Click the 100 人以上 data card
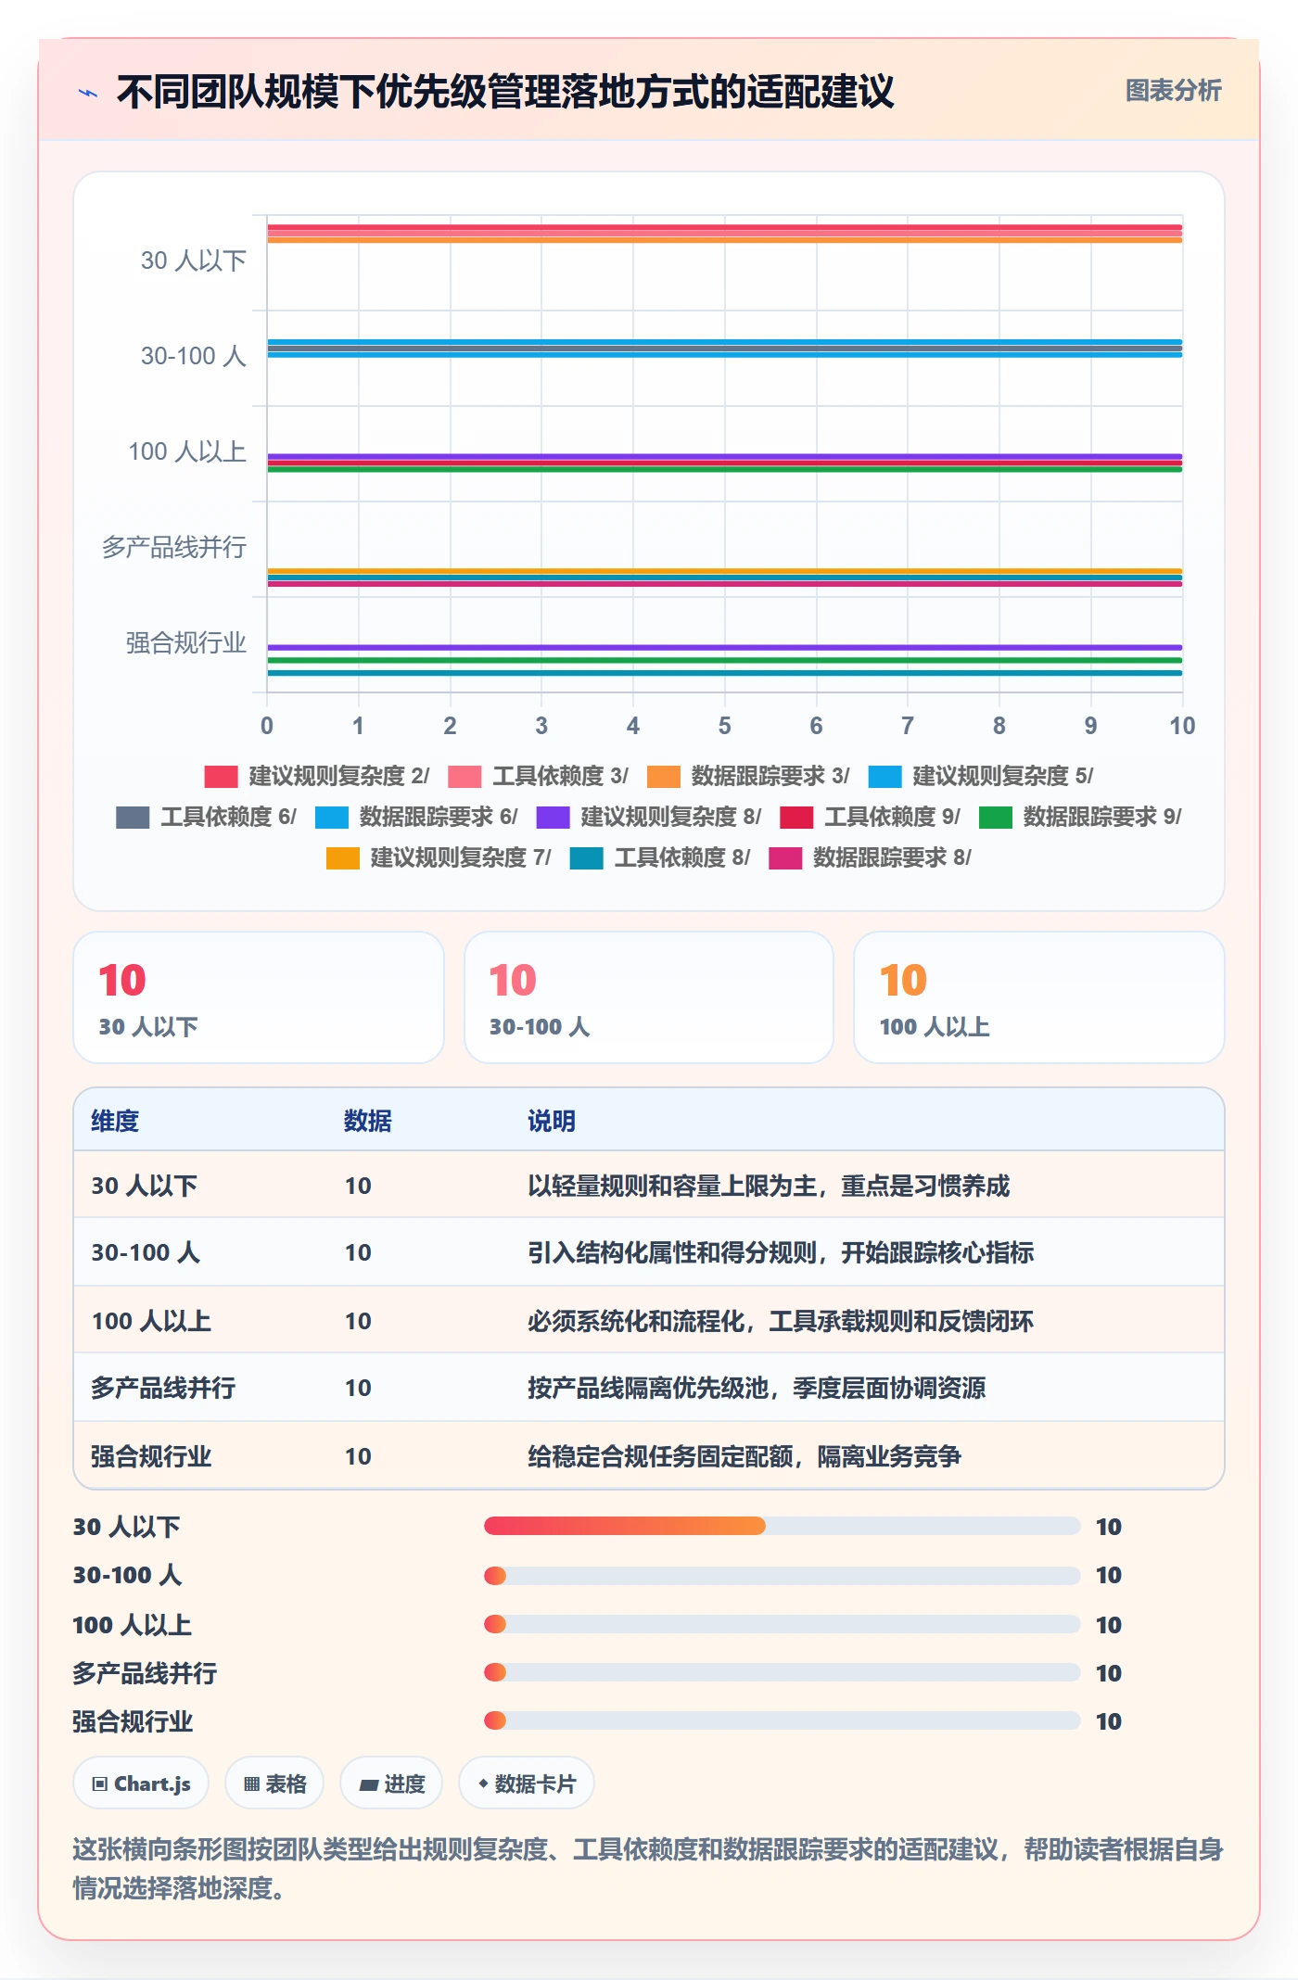Screen dimensions: 1298x1980 click(x=1039, y=997)
